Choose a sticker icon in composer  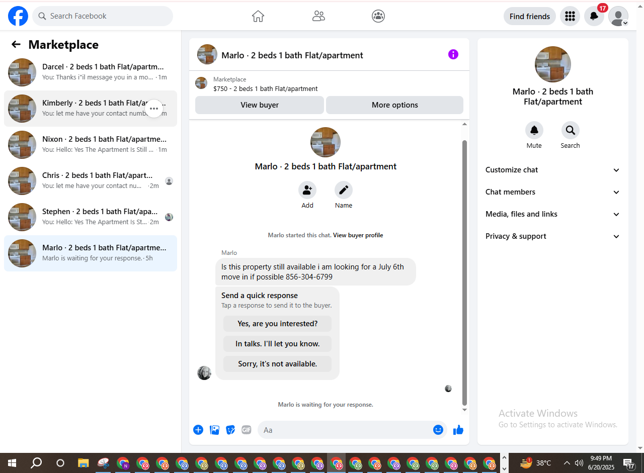(230, 430)
